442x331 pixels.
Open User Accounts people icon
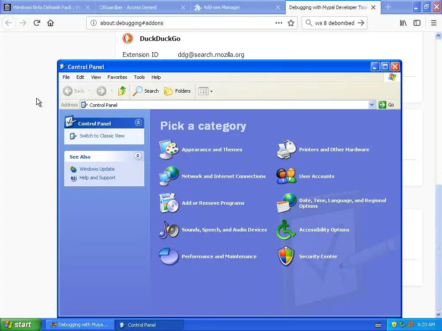(x=286, y=176)
